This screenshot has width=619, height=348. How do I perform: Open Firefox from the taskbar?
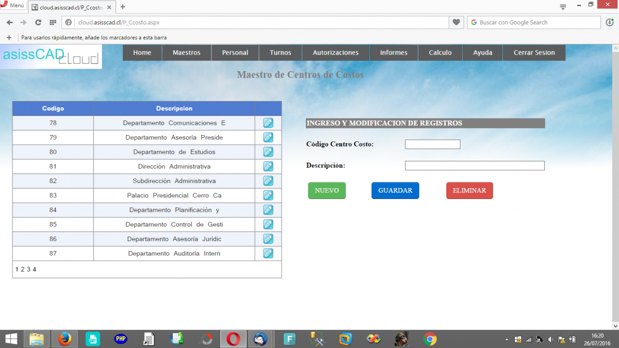(64, 339)
